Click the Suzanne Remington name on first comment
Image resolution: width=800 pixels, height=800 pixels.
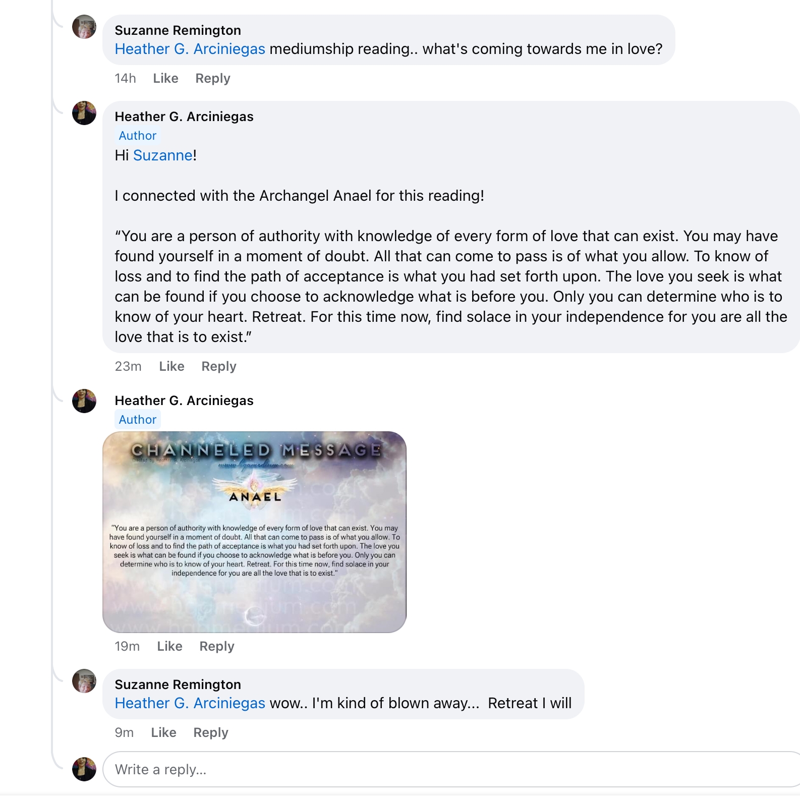[178, 30]
